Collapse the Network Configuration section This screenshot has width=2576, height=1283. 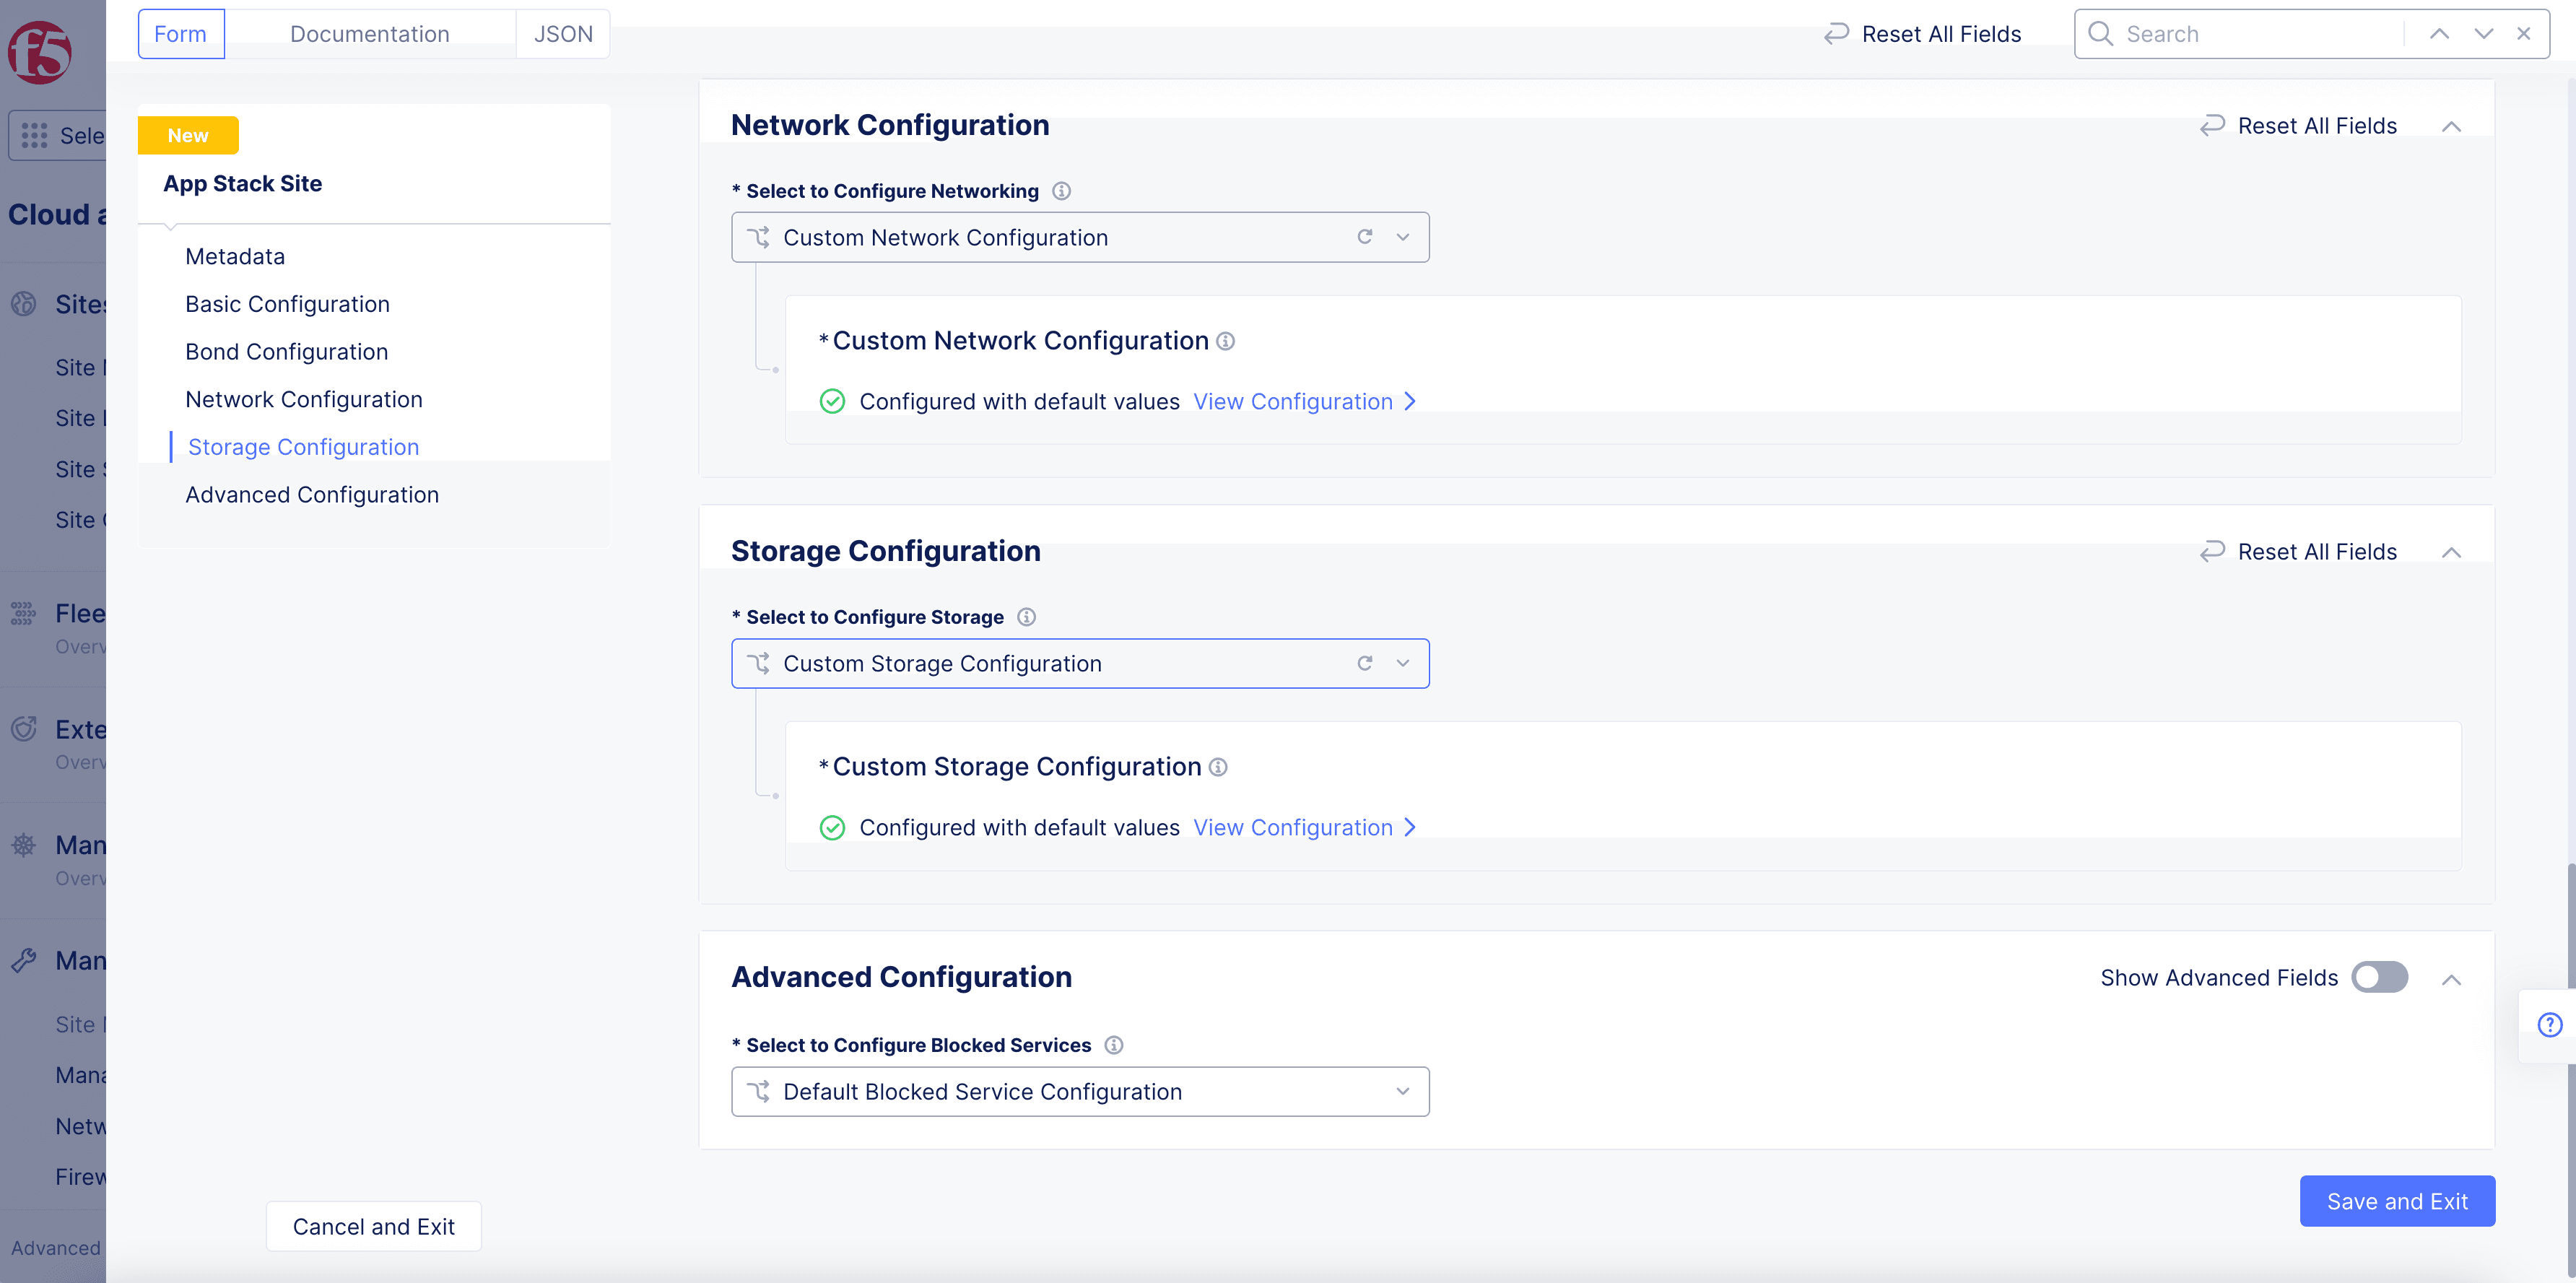[2452, 126]
